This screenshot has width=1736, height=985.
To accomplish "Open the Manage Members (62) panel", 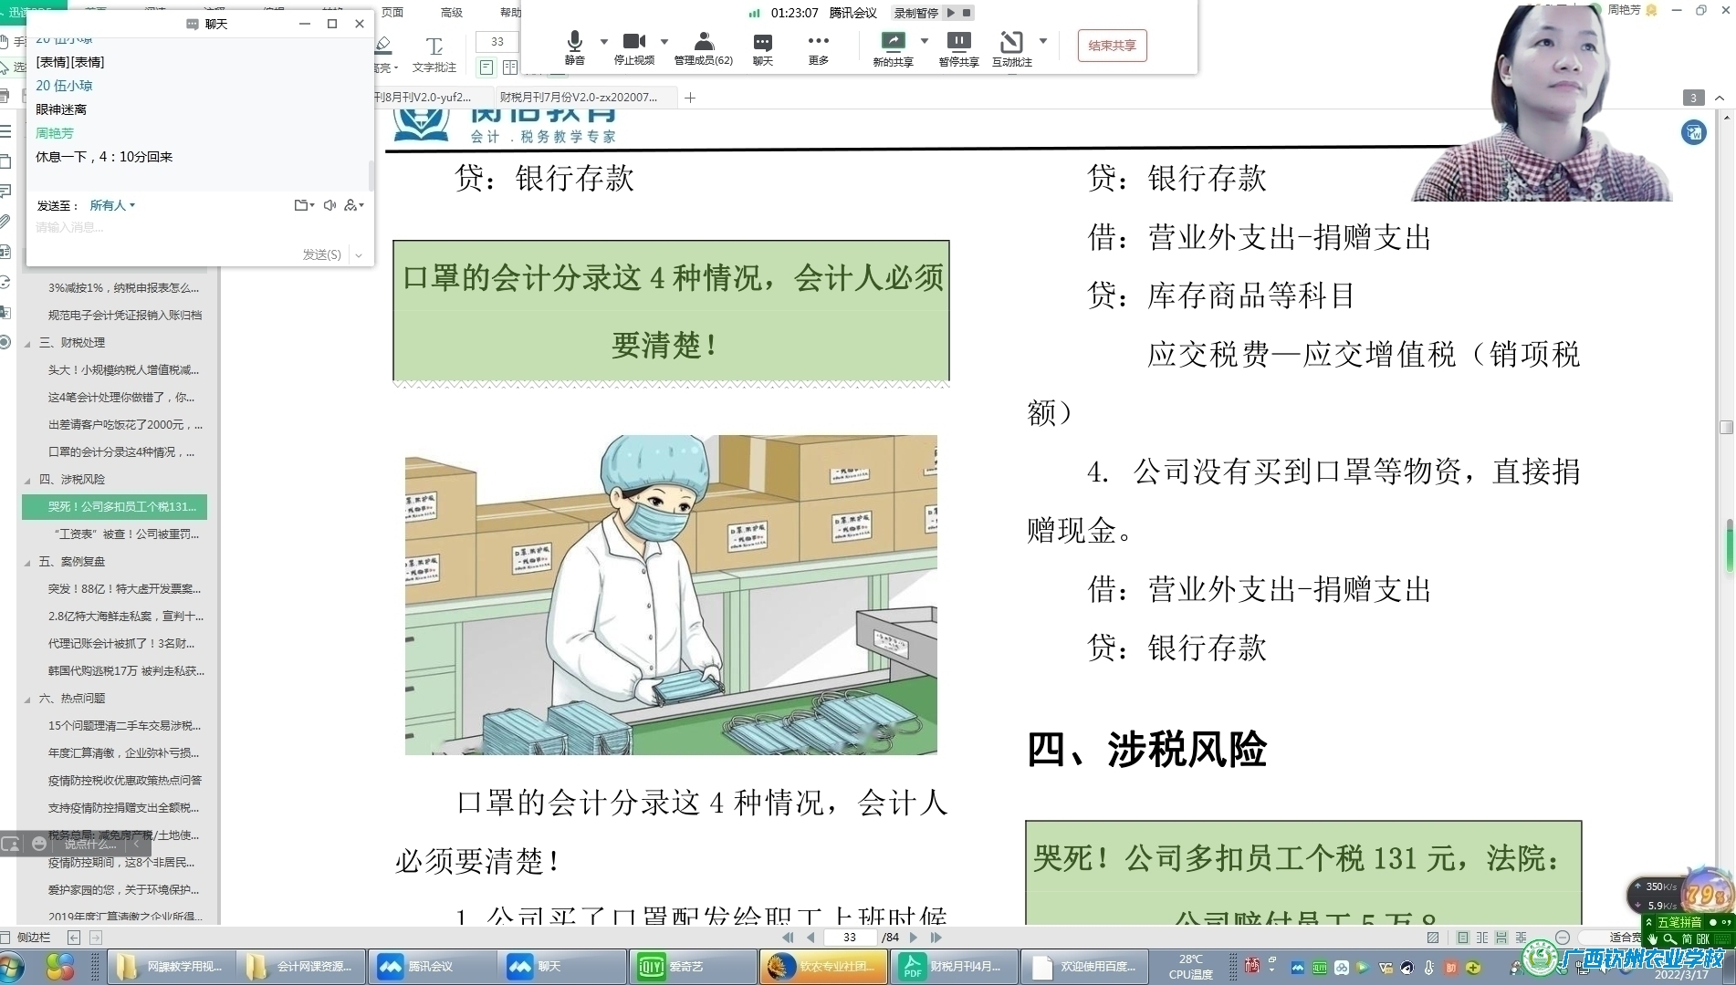I will coord(703,47).
